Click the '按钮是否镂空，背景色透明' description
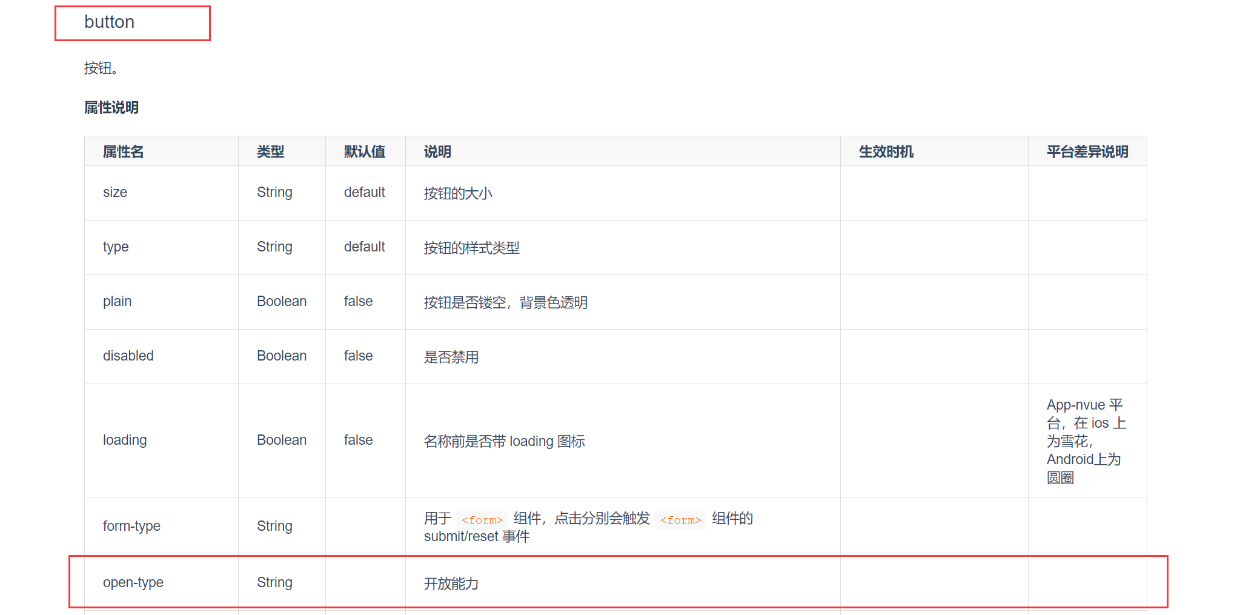Screen dimensions: 1237x615 click(x=506, y=302)
